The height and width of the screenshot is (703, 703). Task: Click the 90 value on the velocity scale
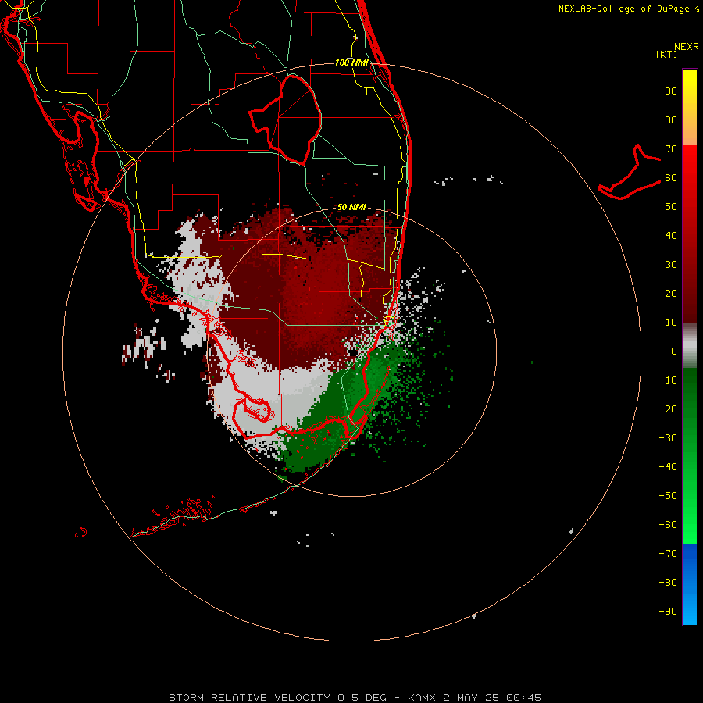coord(671,91)
